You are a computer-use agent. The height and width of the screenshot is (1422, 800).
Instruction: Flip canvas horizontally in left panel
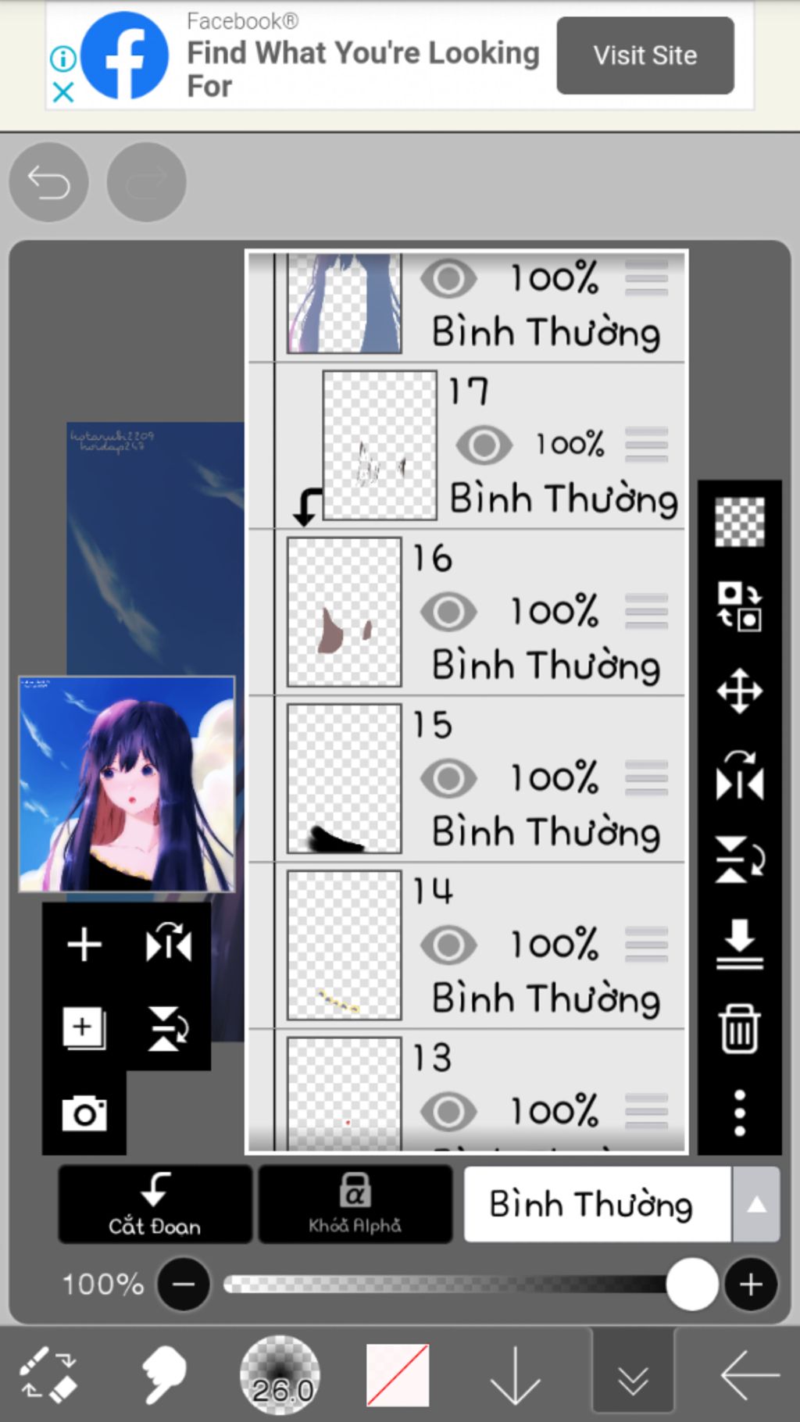tap(169, 943)
